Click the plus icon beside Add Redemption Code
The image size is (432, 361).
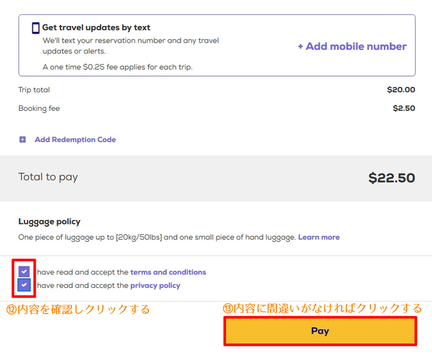[x=23, y=139]
